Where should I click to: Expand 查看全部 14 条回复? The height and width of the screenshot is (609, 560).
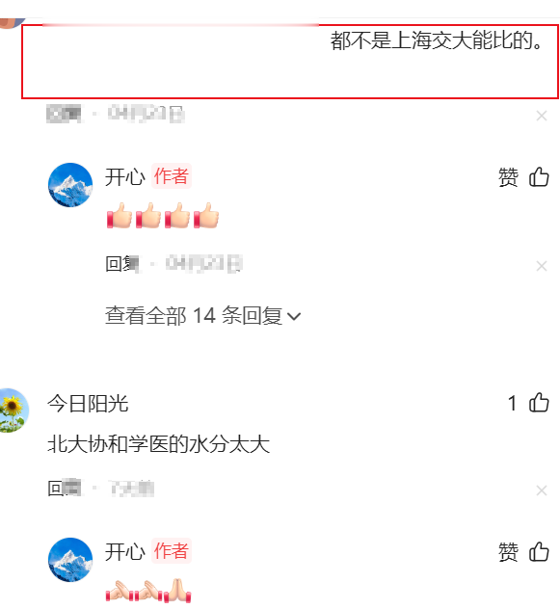point(202,315)
